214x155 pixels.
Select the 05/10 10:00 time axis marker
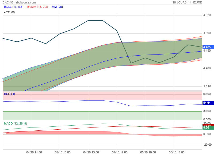(x=148, y=152)
